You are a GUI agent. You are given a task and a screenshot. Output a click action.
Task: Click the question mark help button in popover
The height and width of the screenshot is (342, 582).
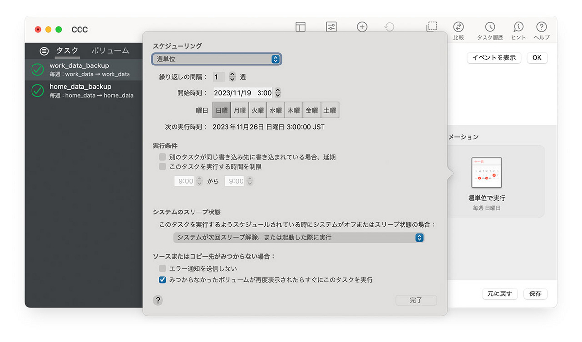pos(158,300)
